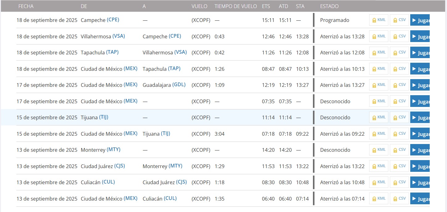
Task: Click CSV for Mexico City to Guadalajara flight
Action: click(399, 85)
